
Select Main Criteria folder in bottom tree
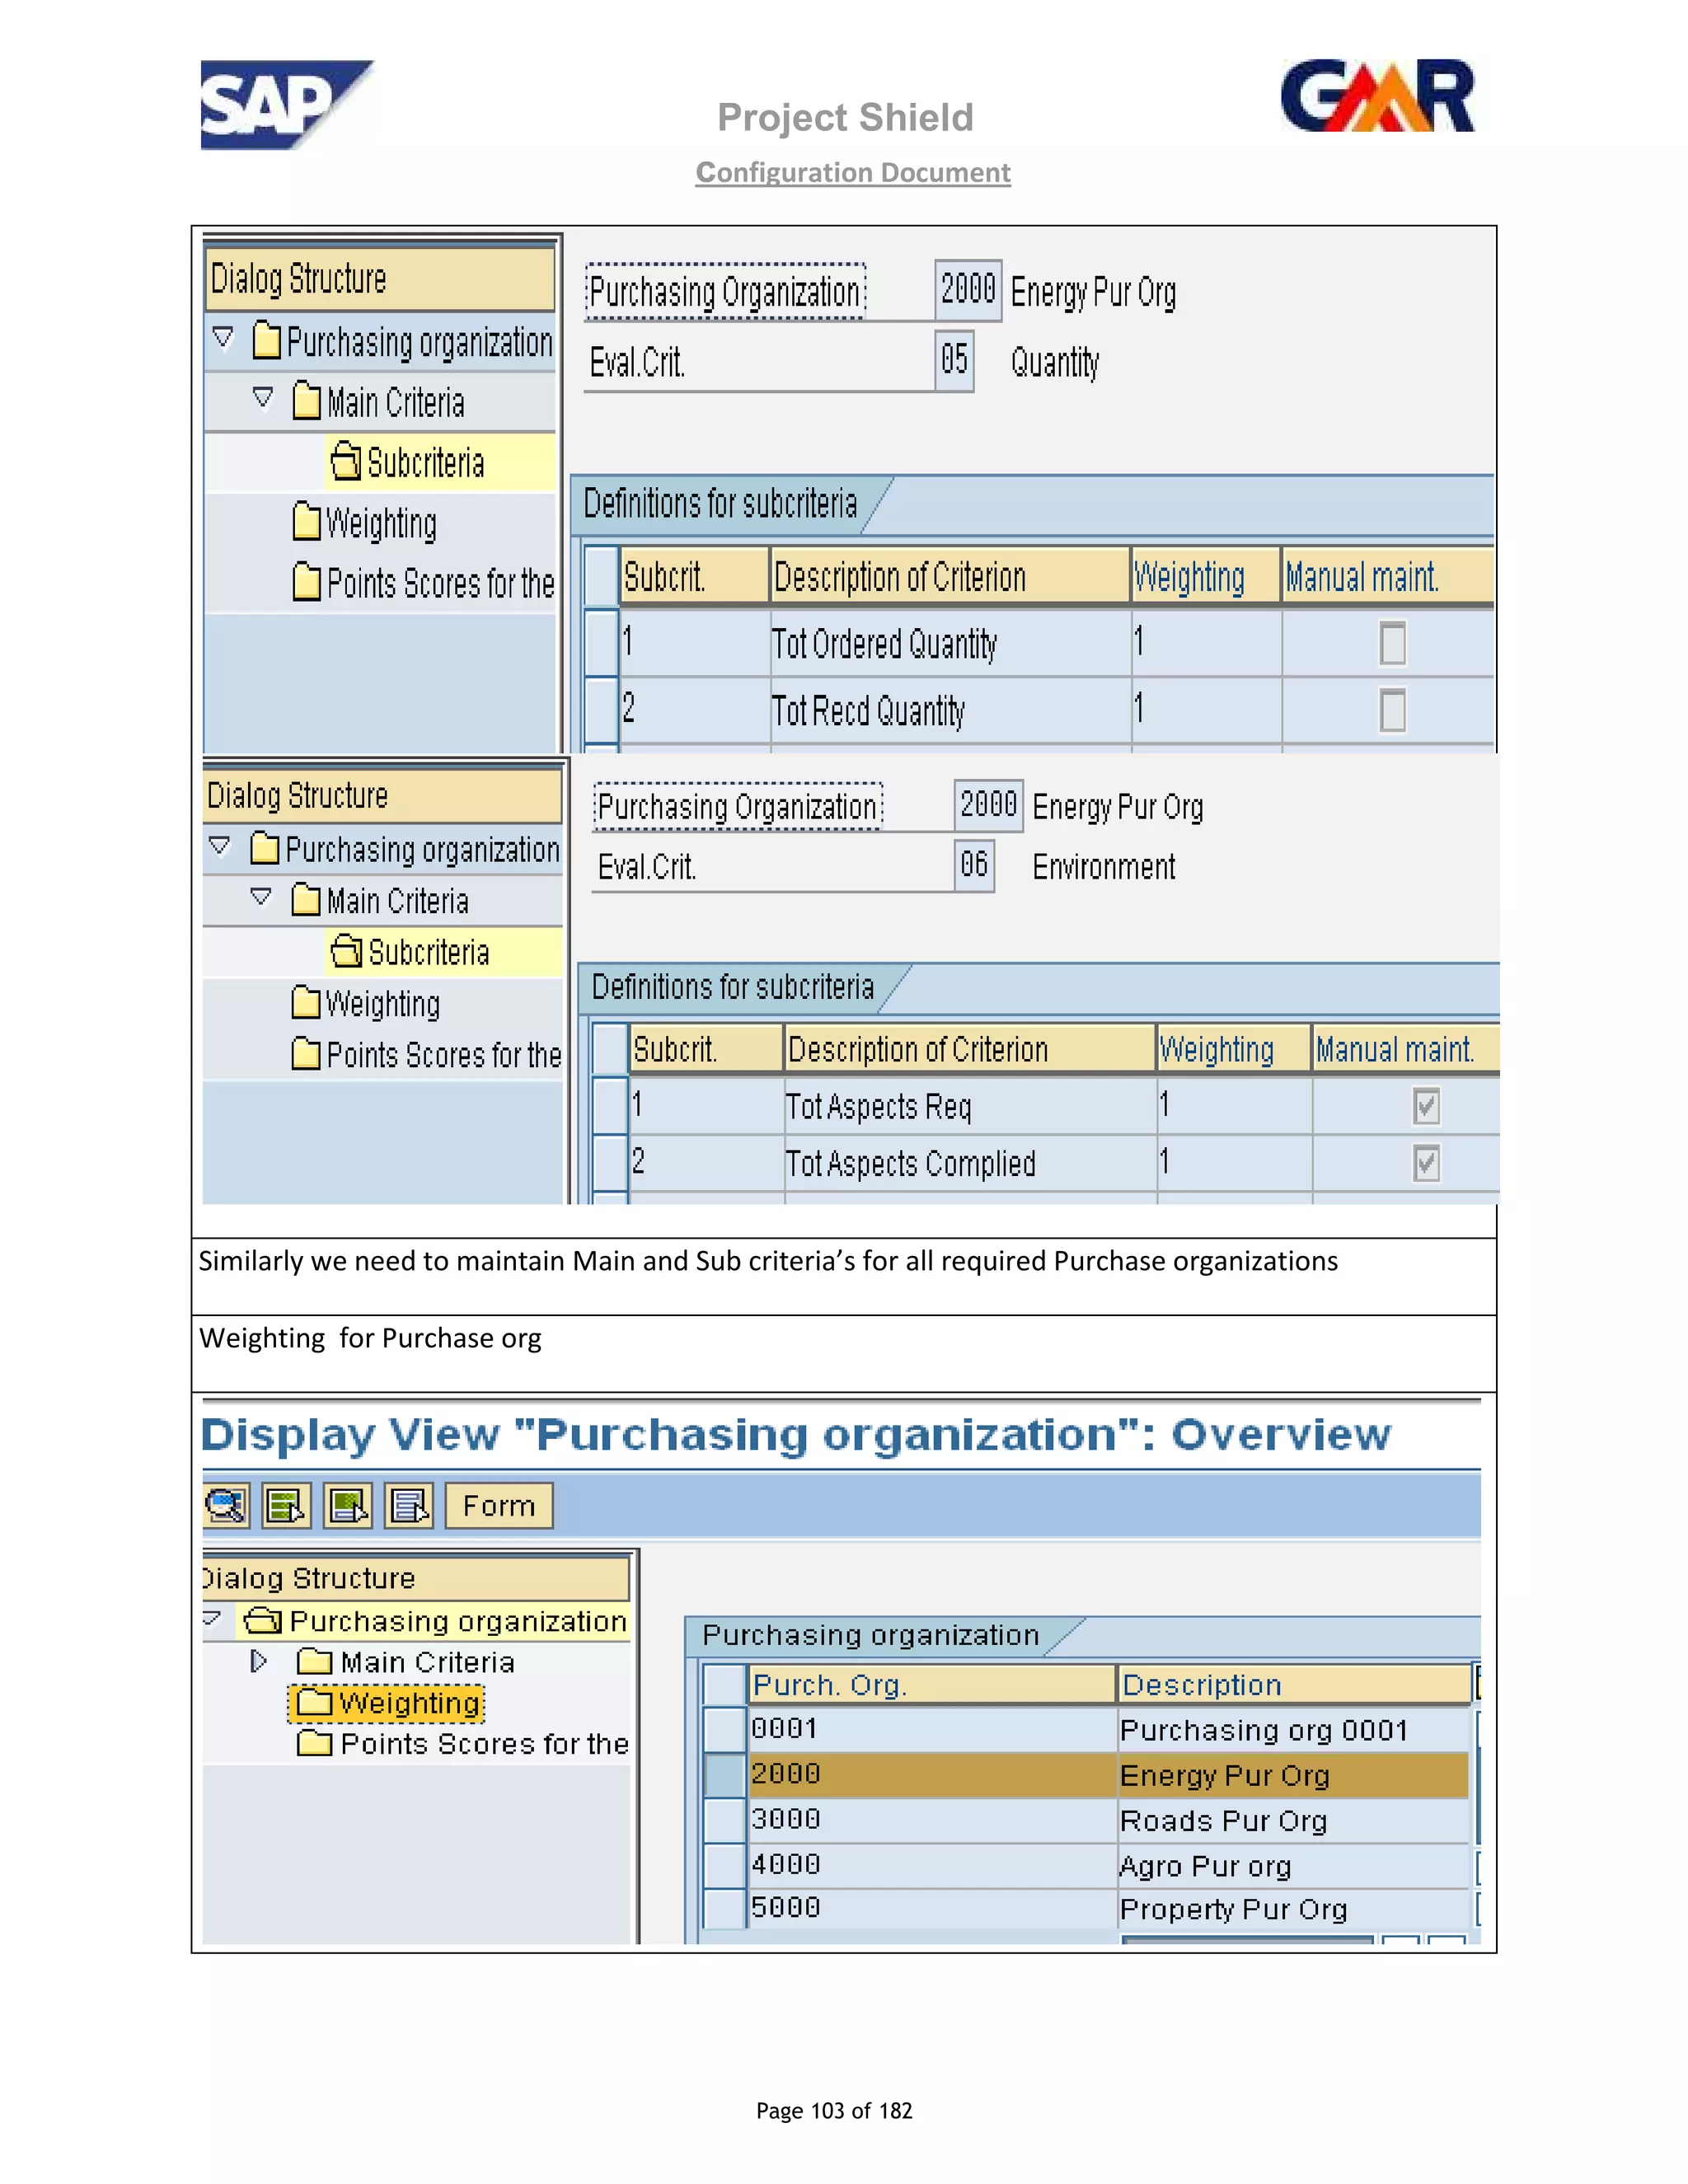(x=406, y=1662)
